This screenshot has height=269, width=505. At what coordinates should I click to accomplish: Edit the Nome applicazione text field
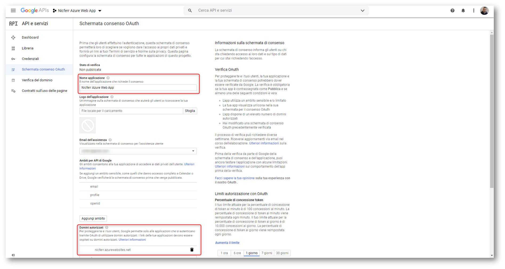click(x=138, y=88)
